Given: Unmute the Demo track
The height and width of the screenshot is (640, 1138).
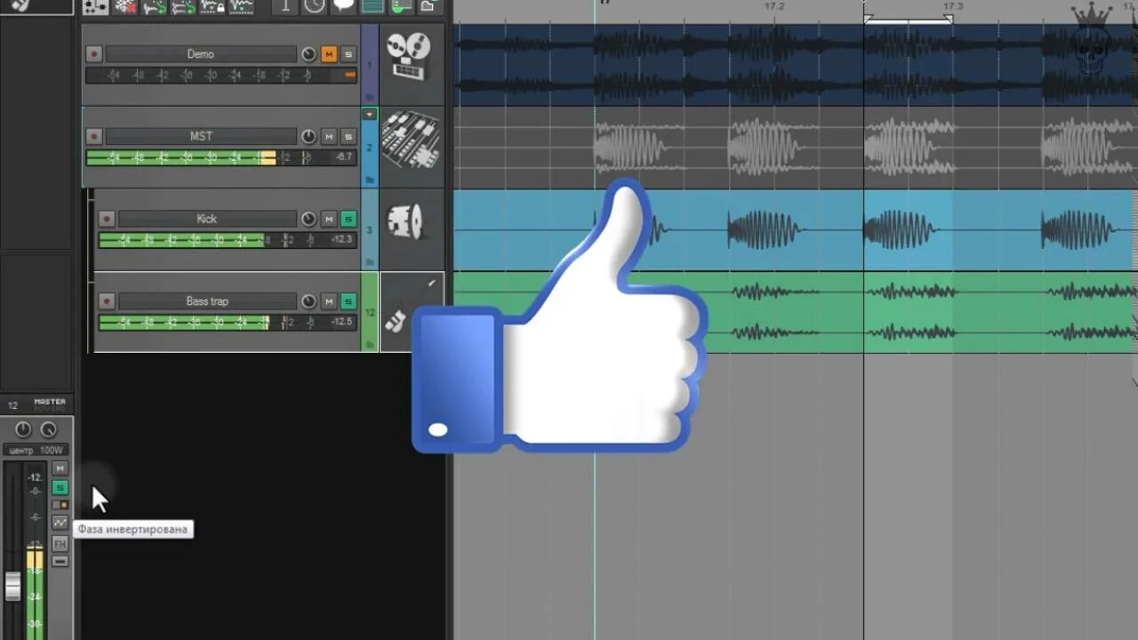Looking at the screenshot, I should (329, 54).
